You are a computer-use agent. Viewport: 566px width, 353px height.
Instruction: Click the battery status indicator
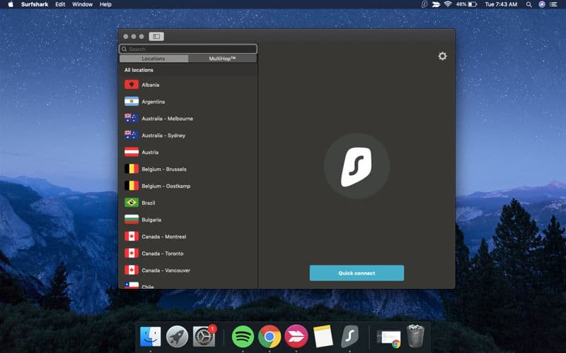[x=466, y=4]
